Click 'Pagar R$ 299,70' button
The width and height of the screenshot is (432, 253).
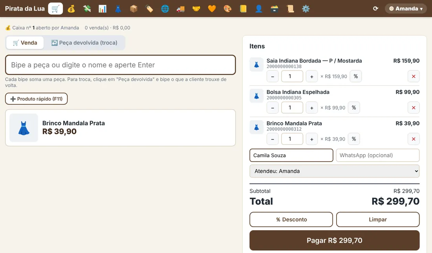click(x=335, y=240)
